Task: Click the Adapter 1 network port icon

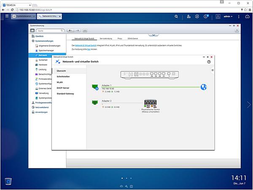Action: (x=95, y=87)
